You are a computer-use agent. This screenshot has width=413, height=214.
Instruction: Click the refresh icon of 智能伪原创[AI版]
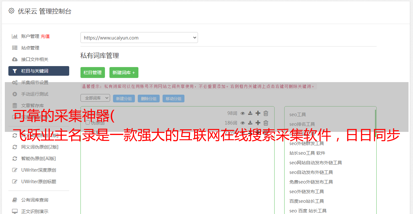coord(15,158)
